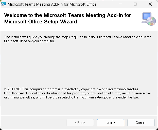Screen dimensions: 158x130
Task: Click the empty space left of the Back button
Action: [x=33, y=123]
